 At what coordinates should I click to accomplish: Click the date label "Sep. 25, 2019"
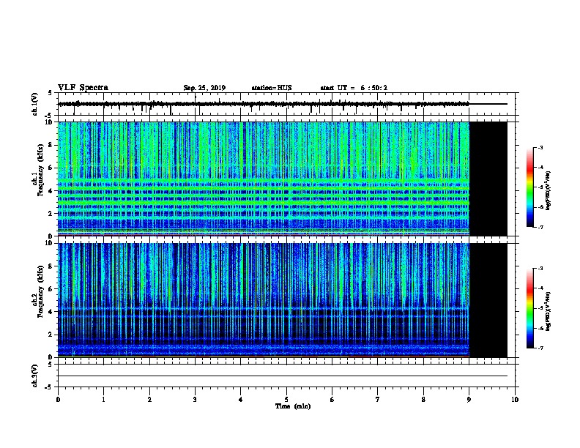[x=204, y=88]
